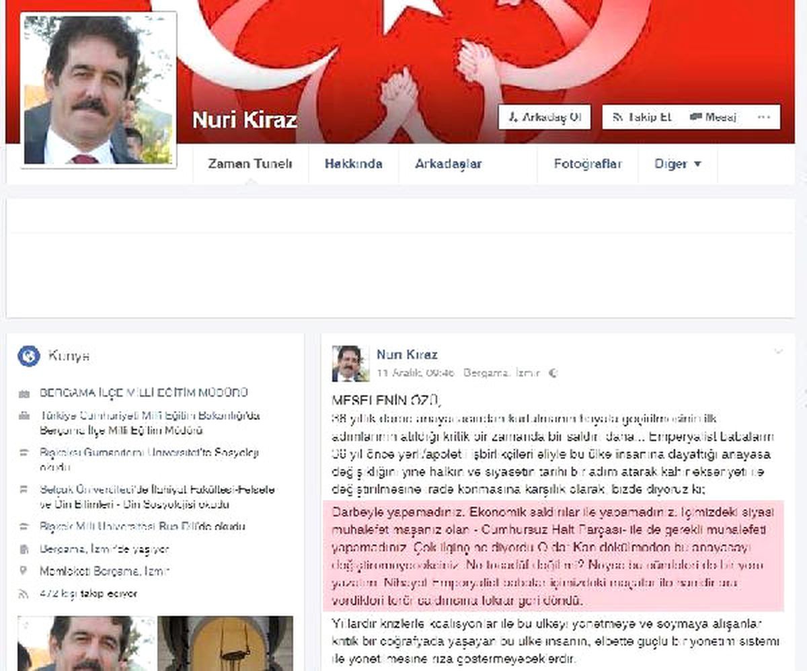Click the followers feed icon beside takip ediyor

coord(24,594)
